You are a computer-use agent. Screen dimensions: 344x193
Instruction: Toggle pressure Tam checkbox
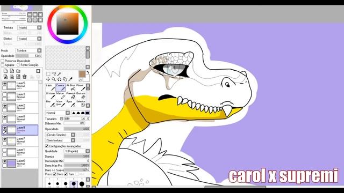coord(66,174)
